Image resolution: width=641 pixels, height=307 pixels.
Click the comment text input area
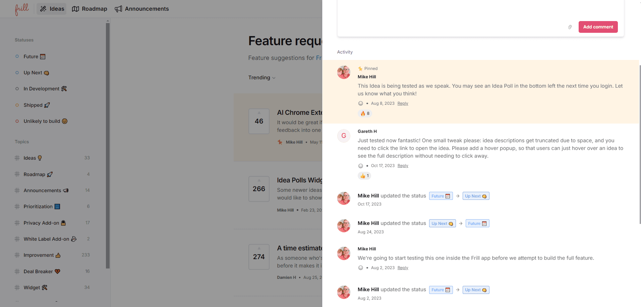pos(480,9)
